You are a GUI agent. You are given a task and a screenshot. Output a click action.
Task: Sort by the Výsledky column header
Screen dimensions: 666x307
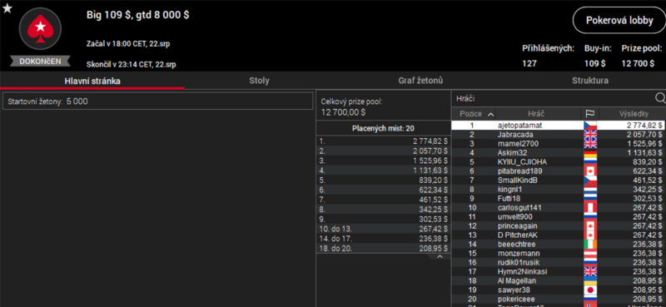pyautogui.click(x=634, y=114)
